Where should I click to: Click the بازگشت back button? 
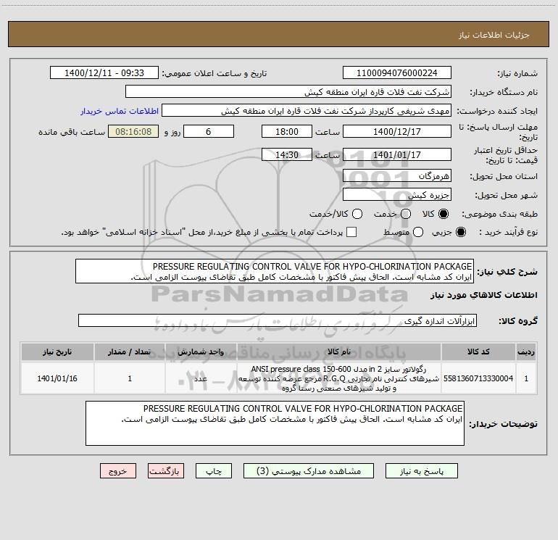point(166,471)
